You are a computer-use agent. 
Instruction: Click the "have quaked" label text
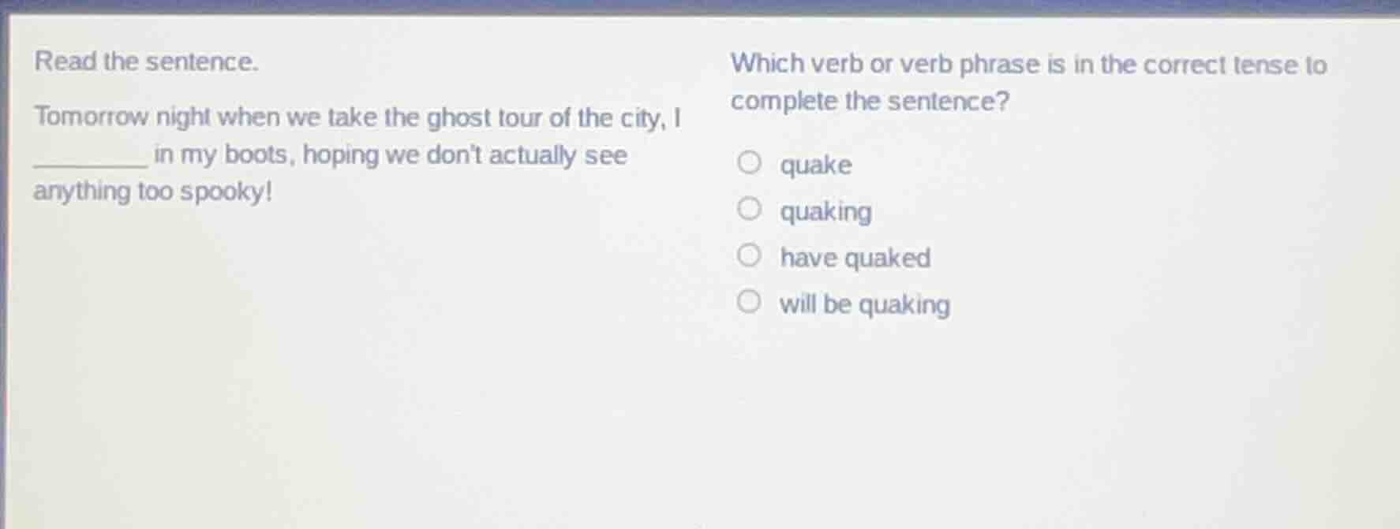(x=855, y=257)
